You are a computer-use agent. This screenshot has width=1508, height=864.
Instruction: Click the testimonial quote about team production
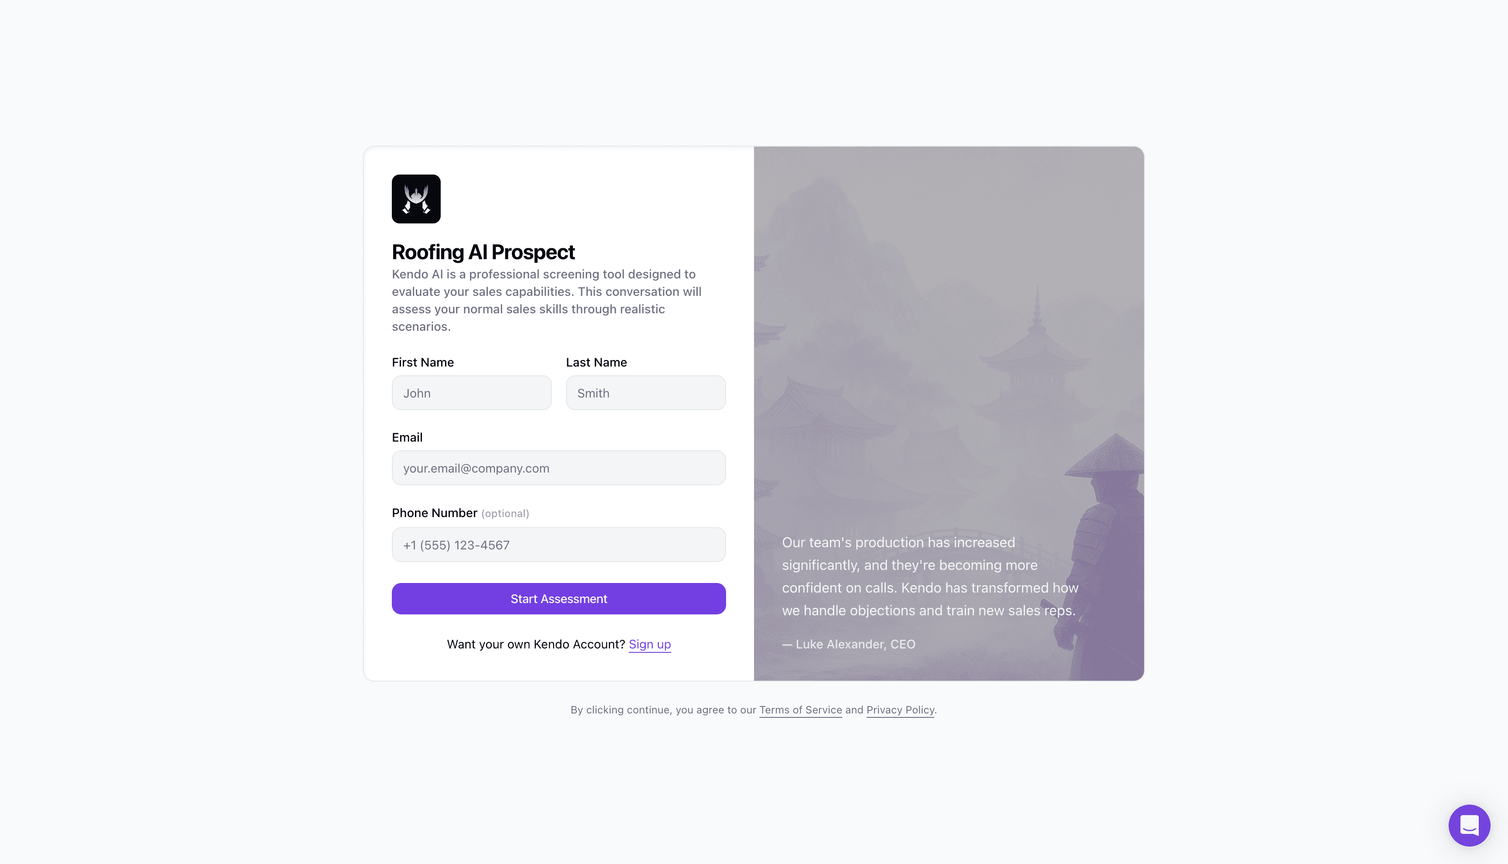[x=929, y=576]
